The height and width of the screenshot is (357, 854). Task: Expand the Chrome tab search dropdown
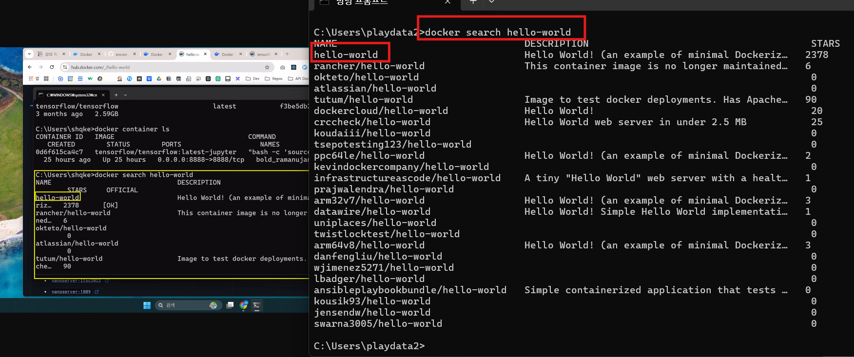[x=29, y=54]
